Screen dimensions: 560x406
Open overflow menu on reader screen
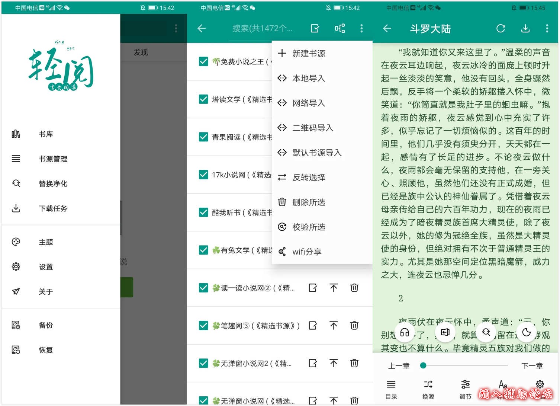coord(547,28)
